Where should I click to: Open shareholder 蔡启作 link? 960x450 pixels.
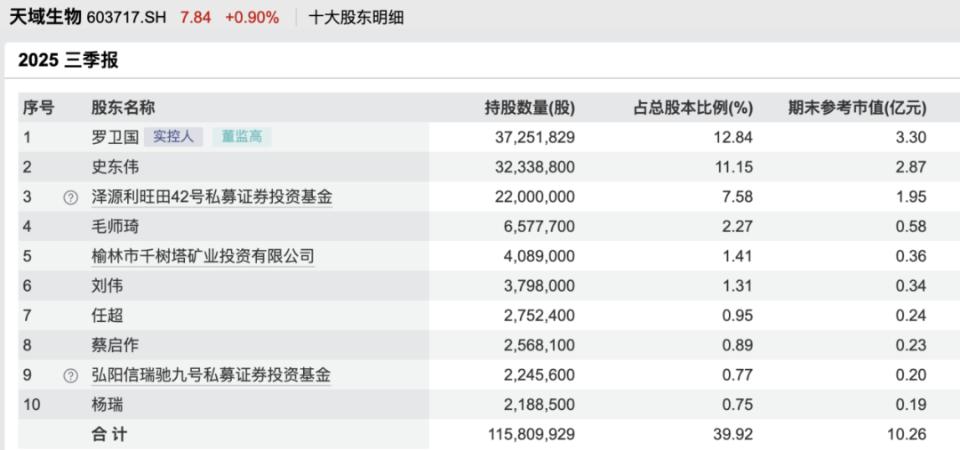point(115,346)
